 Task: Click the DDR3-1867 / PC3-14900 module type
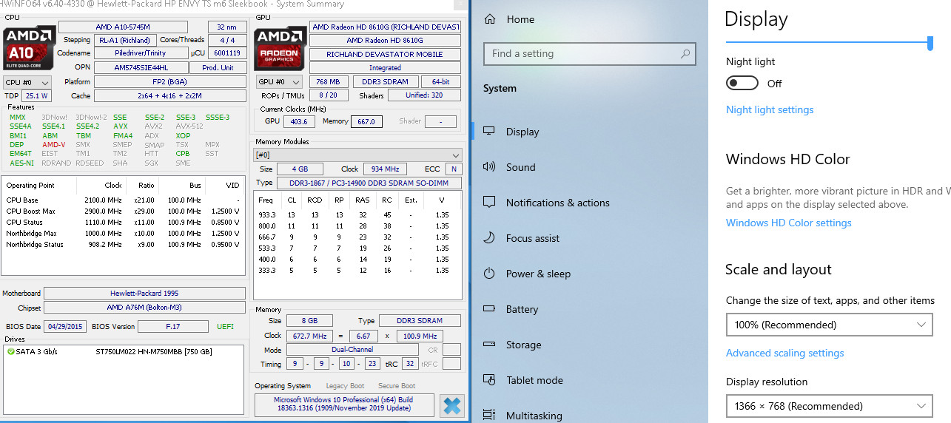[369, 183]
